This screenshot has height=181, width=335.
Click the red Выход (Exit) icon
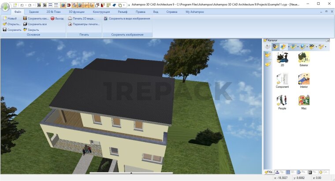coord(52,19)
